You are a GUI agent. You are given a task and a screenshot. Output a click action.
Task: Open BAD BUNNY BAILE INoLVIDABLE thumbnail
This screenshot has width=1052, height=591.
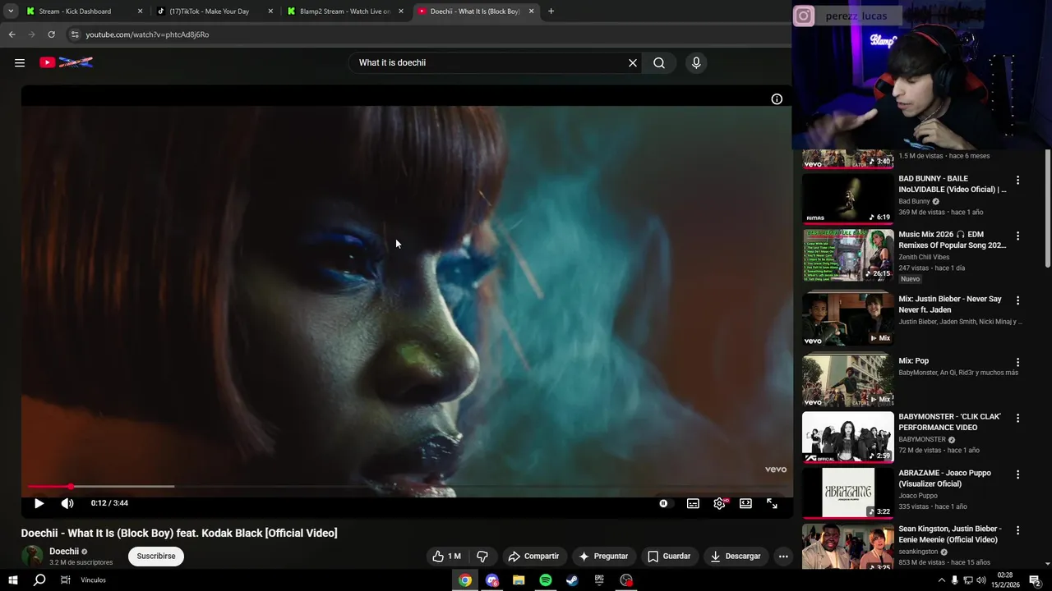pyautogui.click(x=847, y=198)
